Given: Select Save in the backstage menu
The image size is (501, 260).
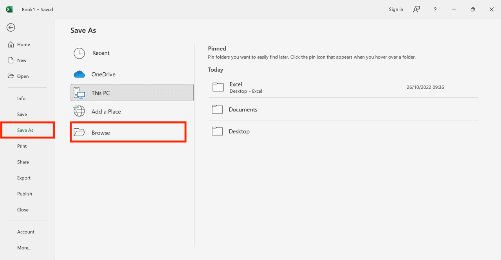Looking at the screenshot, I should [22, 114].
